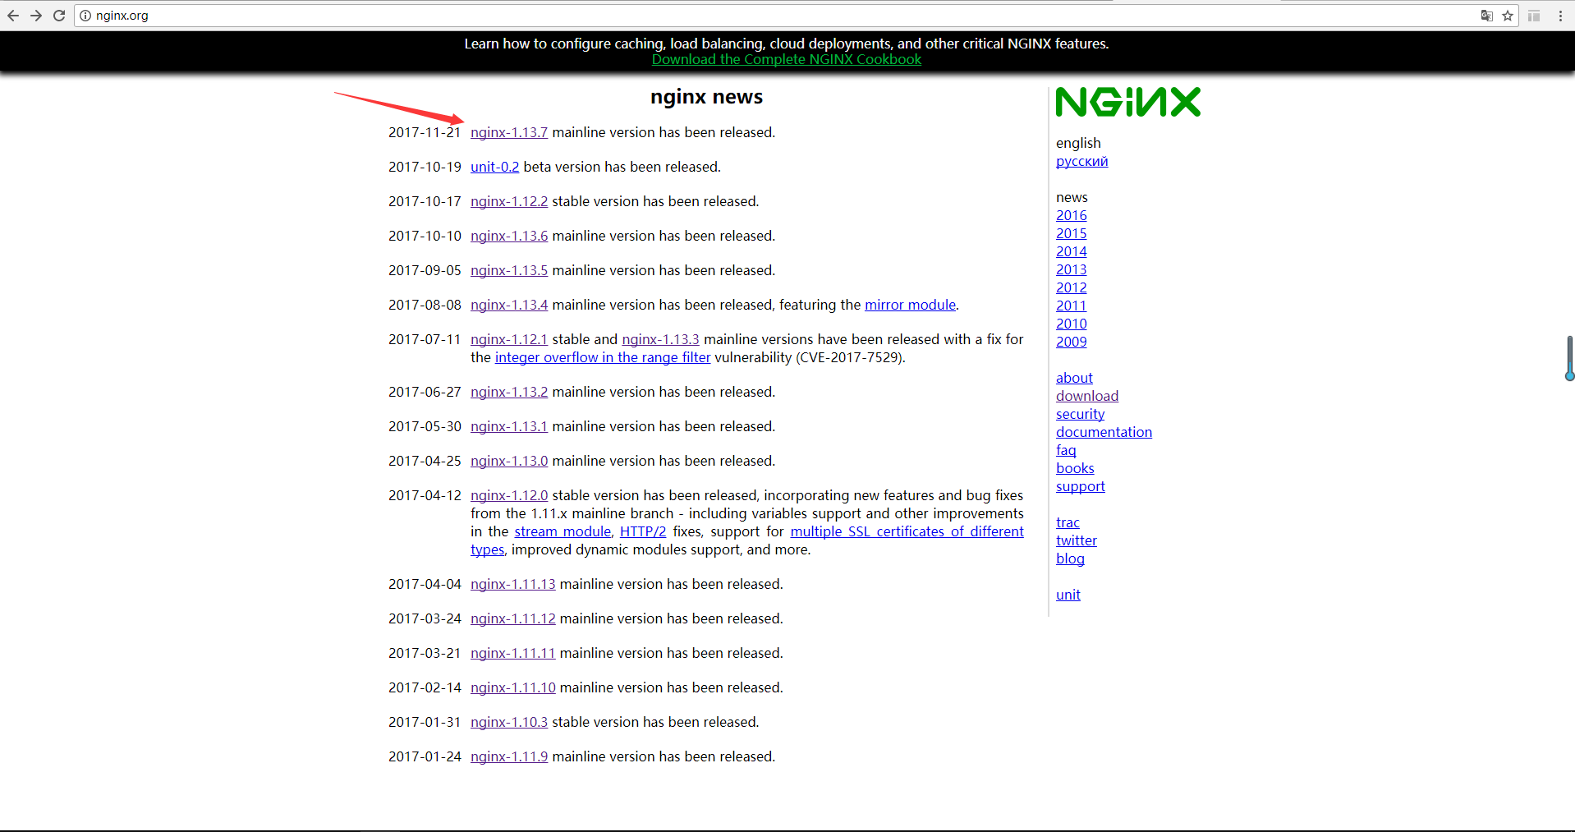Open the nginx-1.11.13 release link

513,584
